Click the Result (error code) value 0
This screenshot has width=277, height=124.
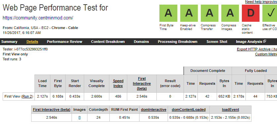click(x=170, y=96)
